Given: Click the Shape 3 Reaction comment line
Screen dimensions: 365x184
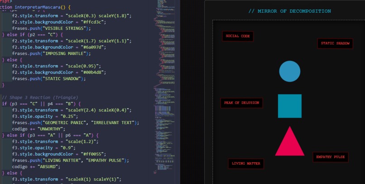Looking at the screenshot, I should coord(40,97).
